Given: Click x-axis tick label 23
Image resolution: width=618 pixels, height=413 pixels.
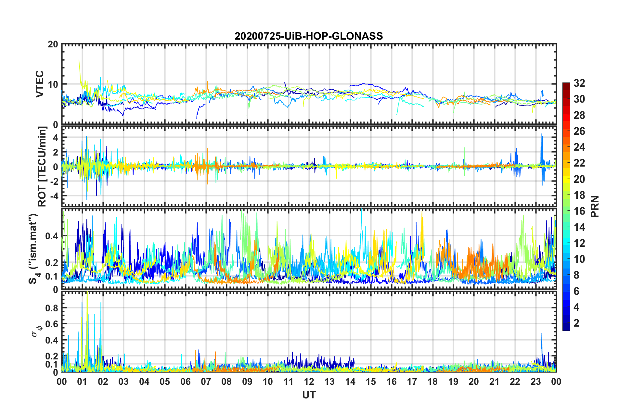Looking at the screenshot, I should pyautogui.click(x=535, y=382).
